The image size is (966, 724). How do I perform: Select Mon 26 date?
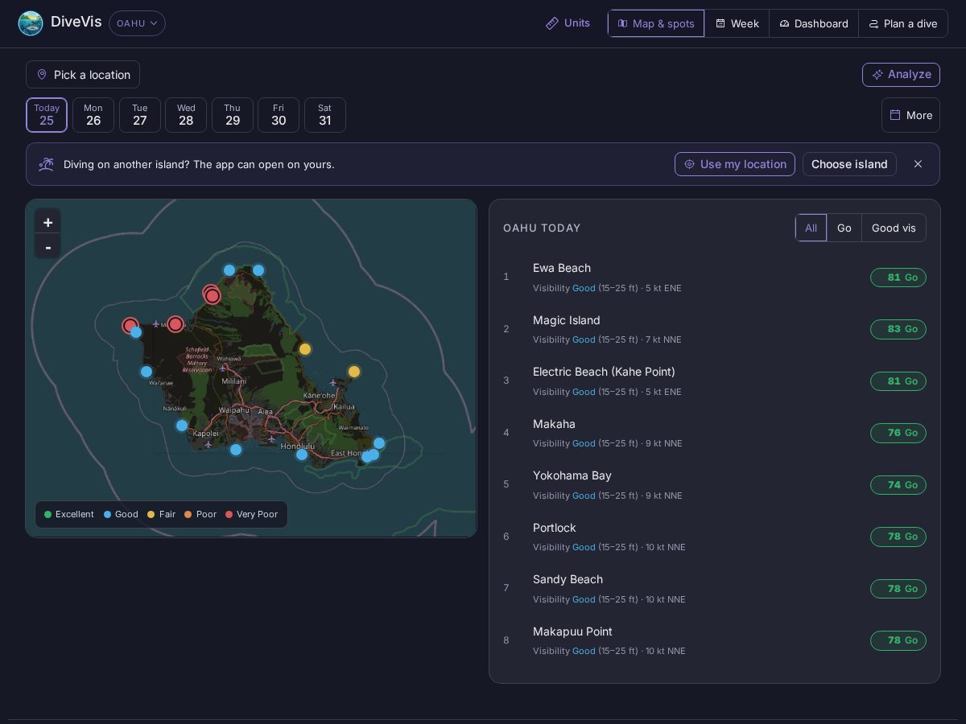(93, 115)
